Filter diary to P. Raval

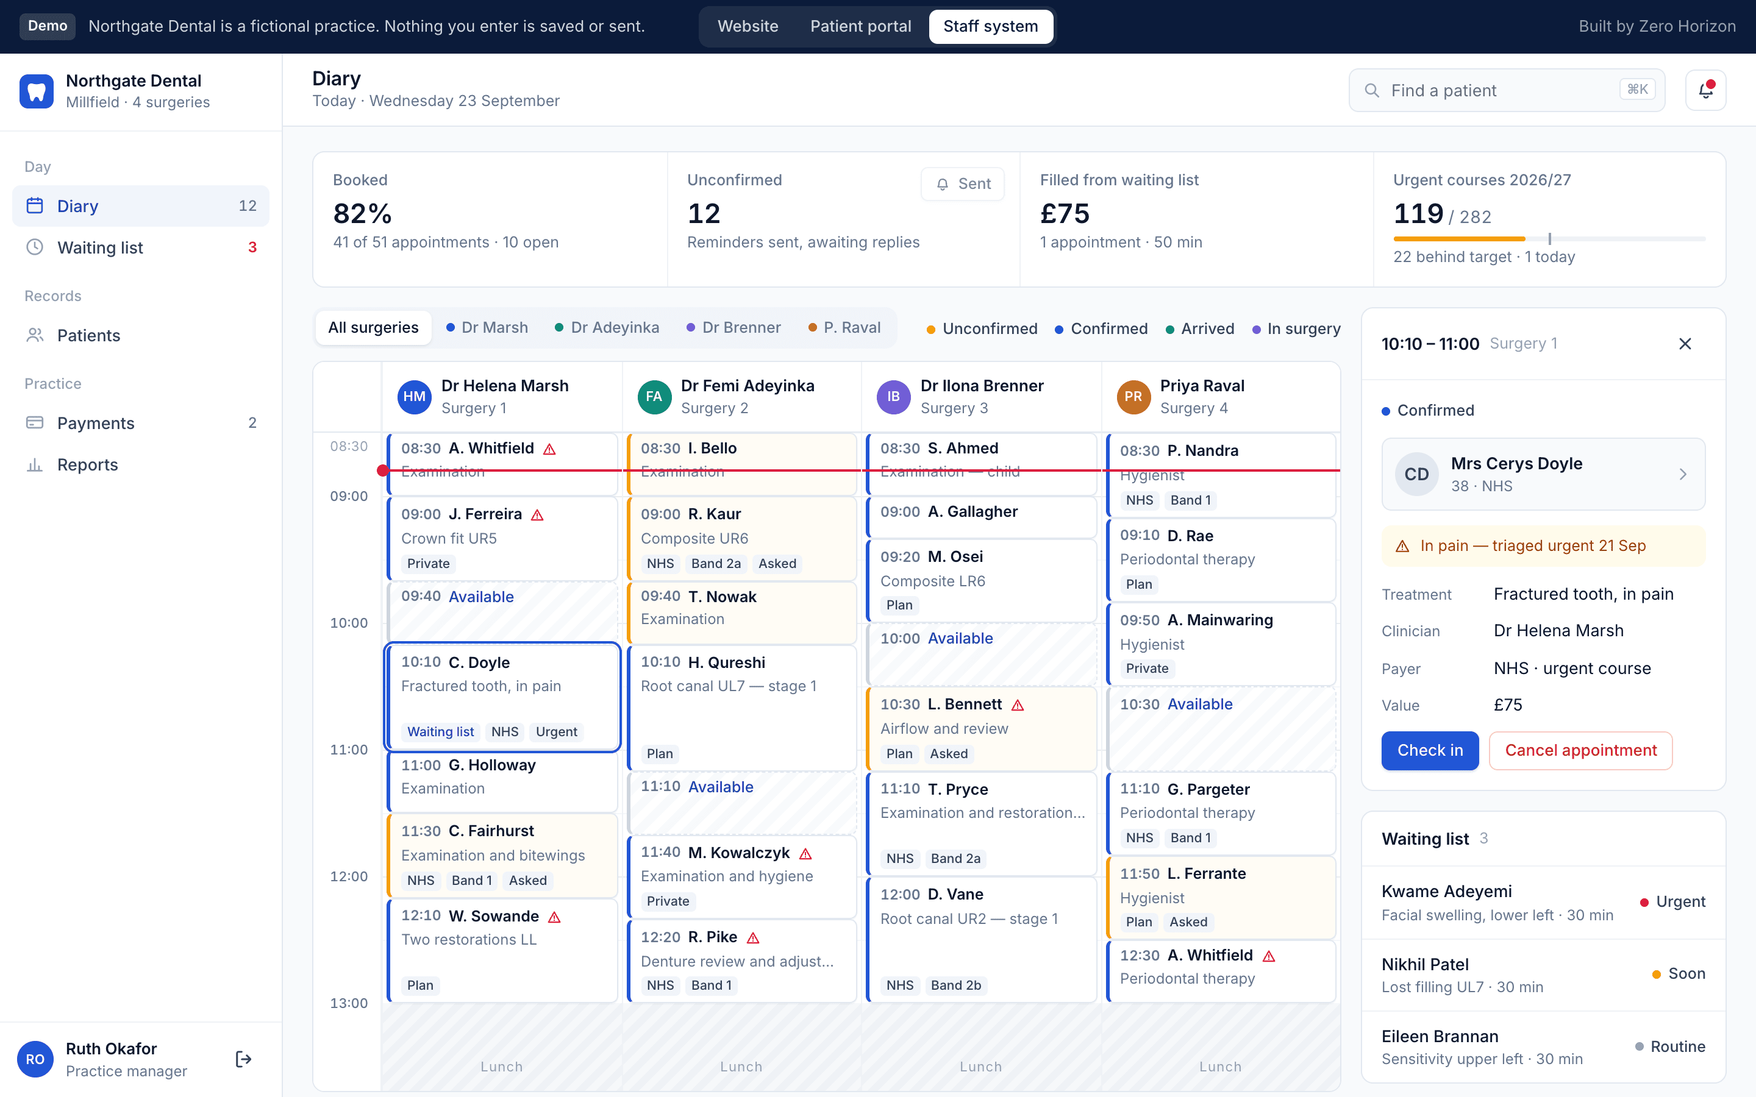(844, 328)
